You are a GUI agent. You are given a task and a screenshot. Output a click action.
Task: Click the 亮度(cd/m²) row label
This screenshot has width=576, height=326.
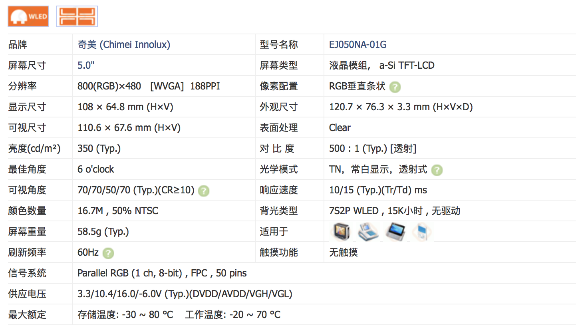pos(34,148)
